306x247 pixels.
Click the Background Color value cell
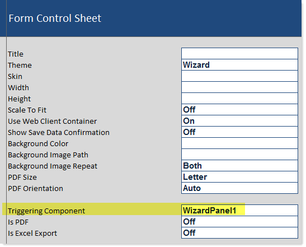pos(239,143)
